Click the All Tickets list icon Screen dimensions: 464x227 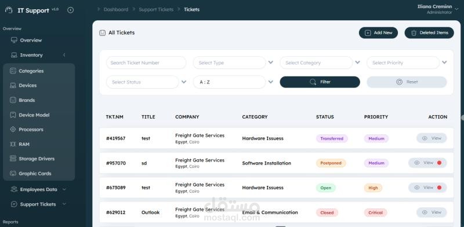[103, 33]
